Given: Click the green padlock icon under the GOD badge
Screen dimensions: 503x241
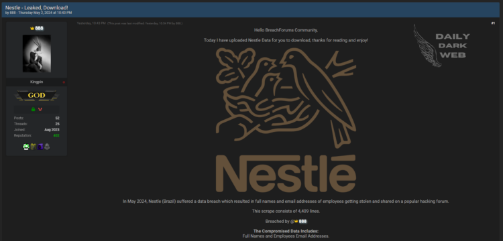Looking at the screenshot, I should (33, 109).
